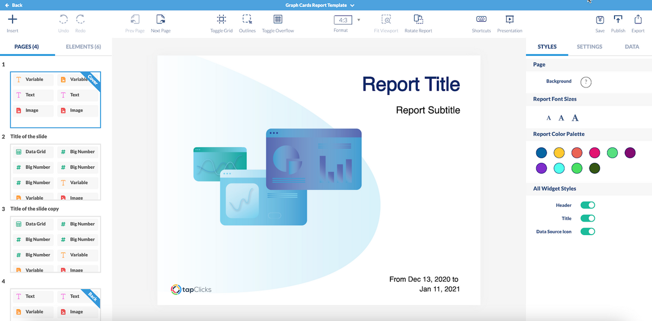Image resolution: width=652 pixels, height=321 pixels.
Task: Open the Settings tab
Action: [590, 47]
